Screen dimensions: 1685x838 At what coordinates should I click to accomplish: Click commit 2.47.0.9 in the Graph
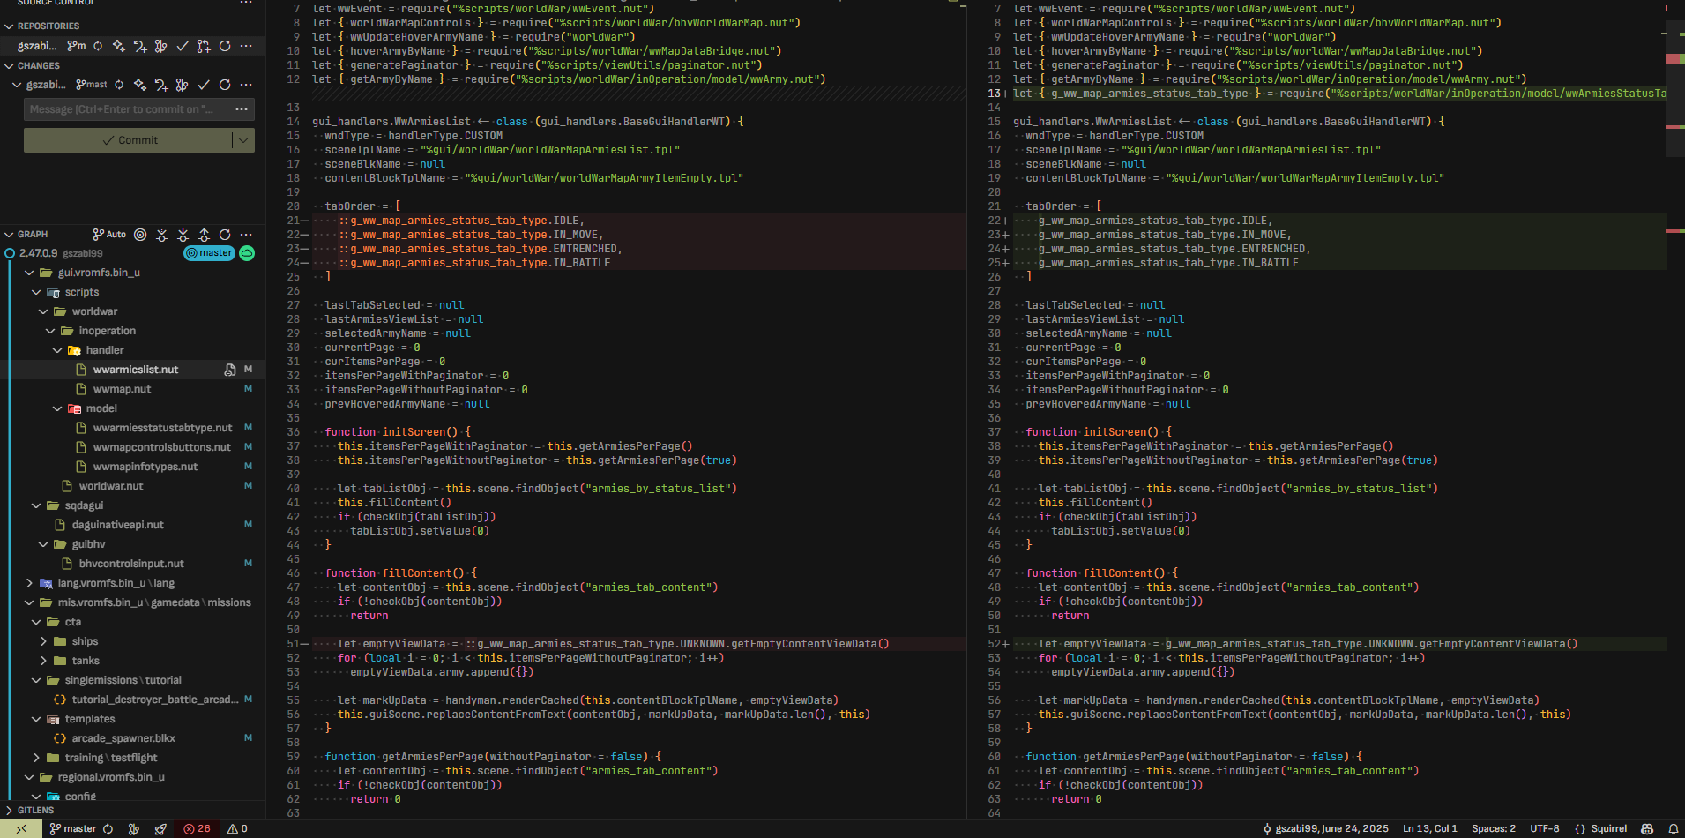39,253
